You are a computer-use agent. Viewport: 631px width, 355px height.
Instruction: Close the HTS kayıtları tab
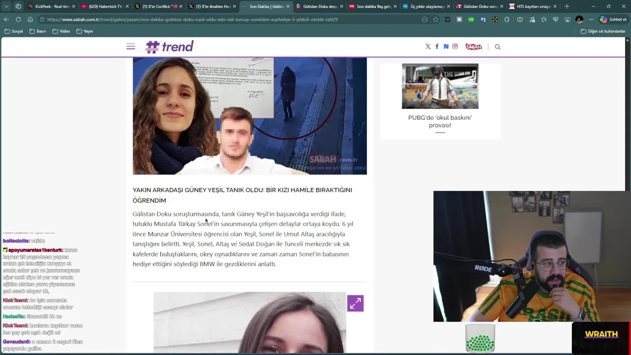tap(555, 6)
